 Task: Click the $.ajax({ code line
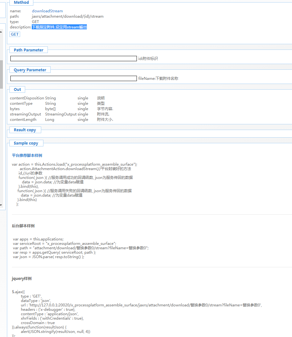tap(18, 292)
